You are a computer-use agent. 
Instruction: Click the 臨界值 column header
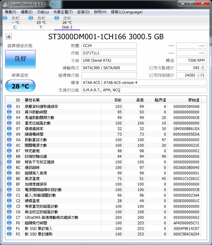point(157,100)
